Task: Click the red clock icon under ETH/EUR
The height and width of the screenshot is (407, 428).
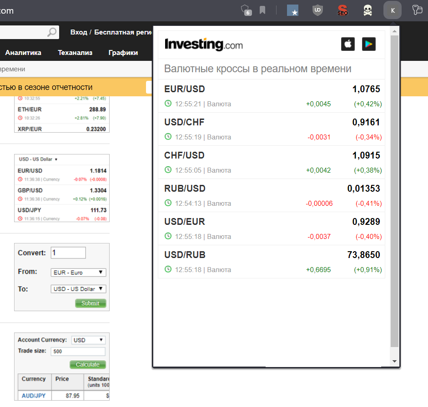Action: 20,118
